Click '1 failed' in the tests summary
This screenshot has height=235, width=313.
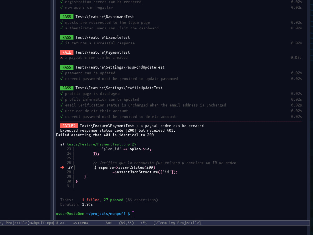pyautogui.click(x=91, y=200)
